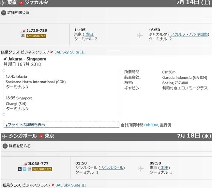Open the 成田 airport link
Viewport: 212px width, 188px height.
tap(89, 34)
